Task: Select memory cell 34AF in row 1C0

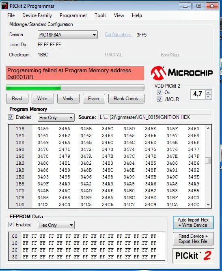Action: (108, 191)
